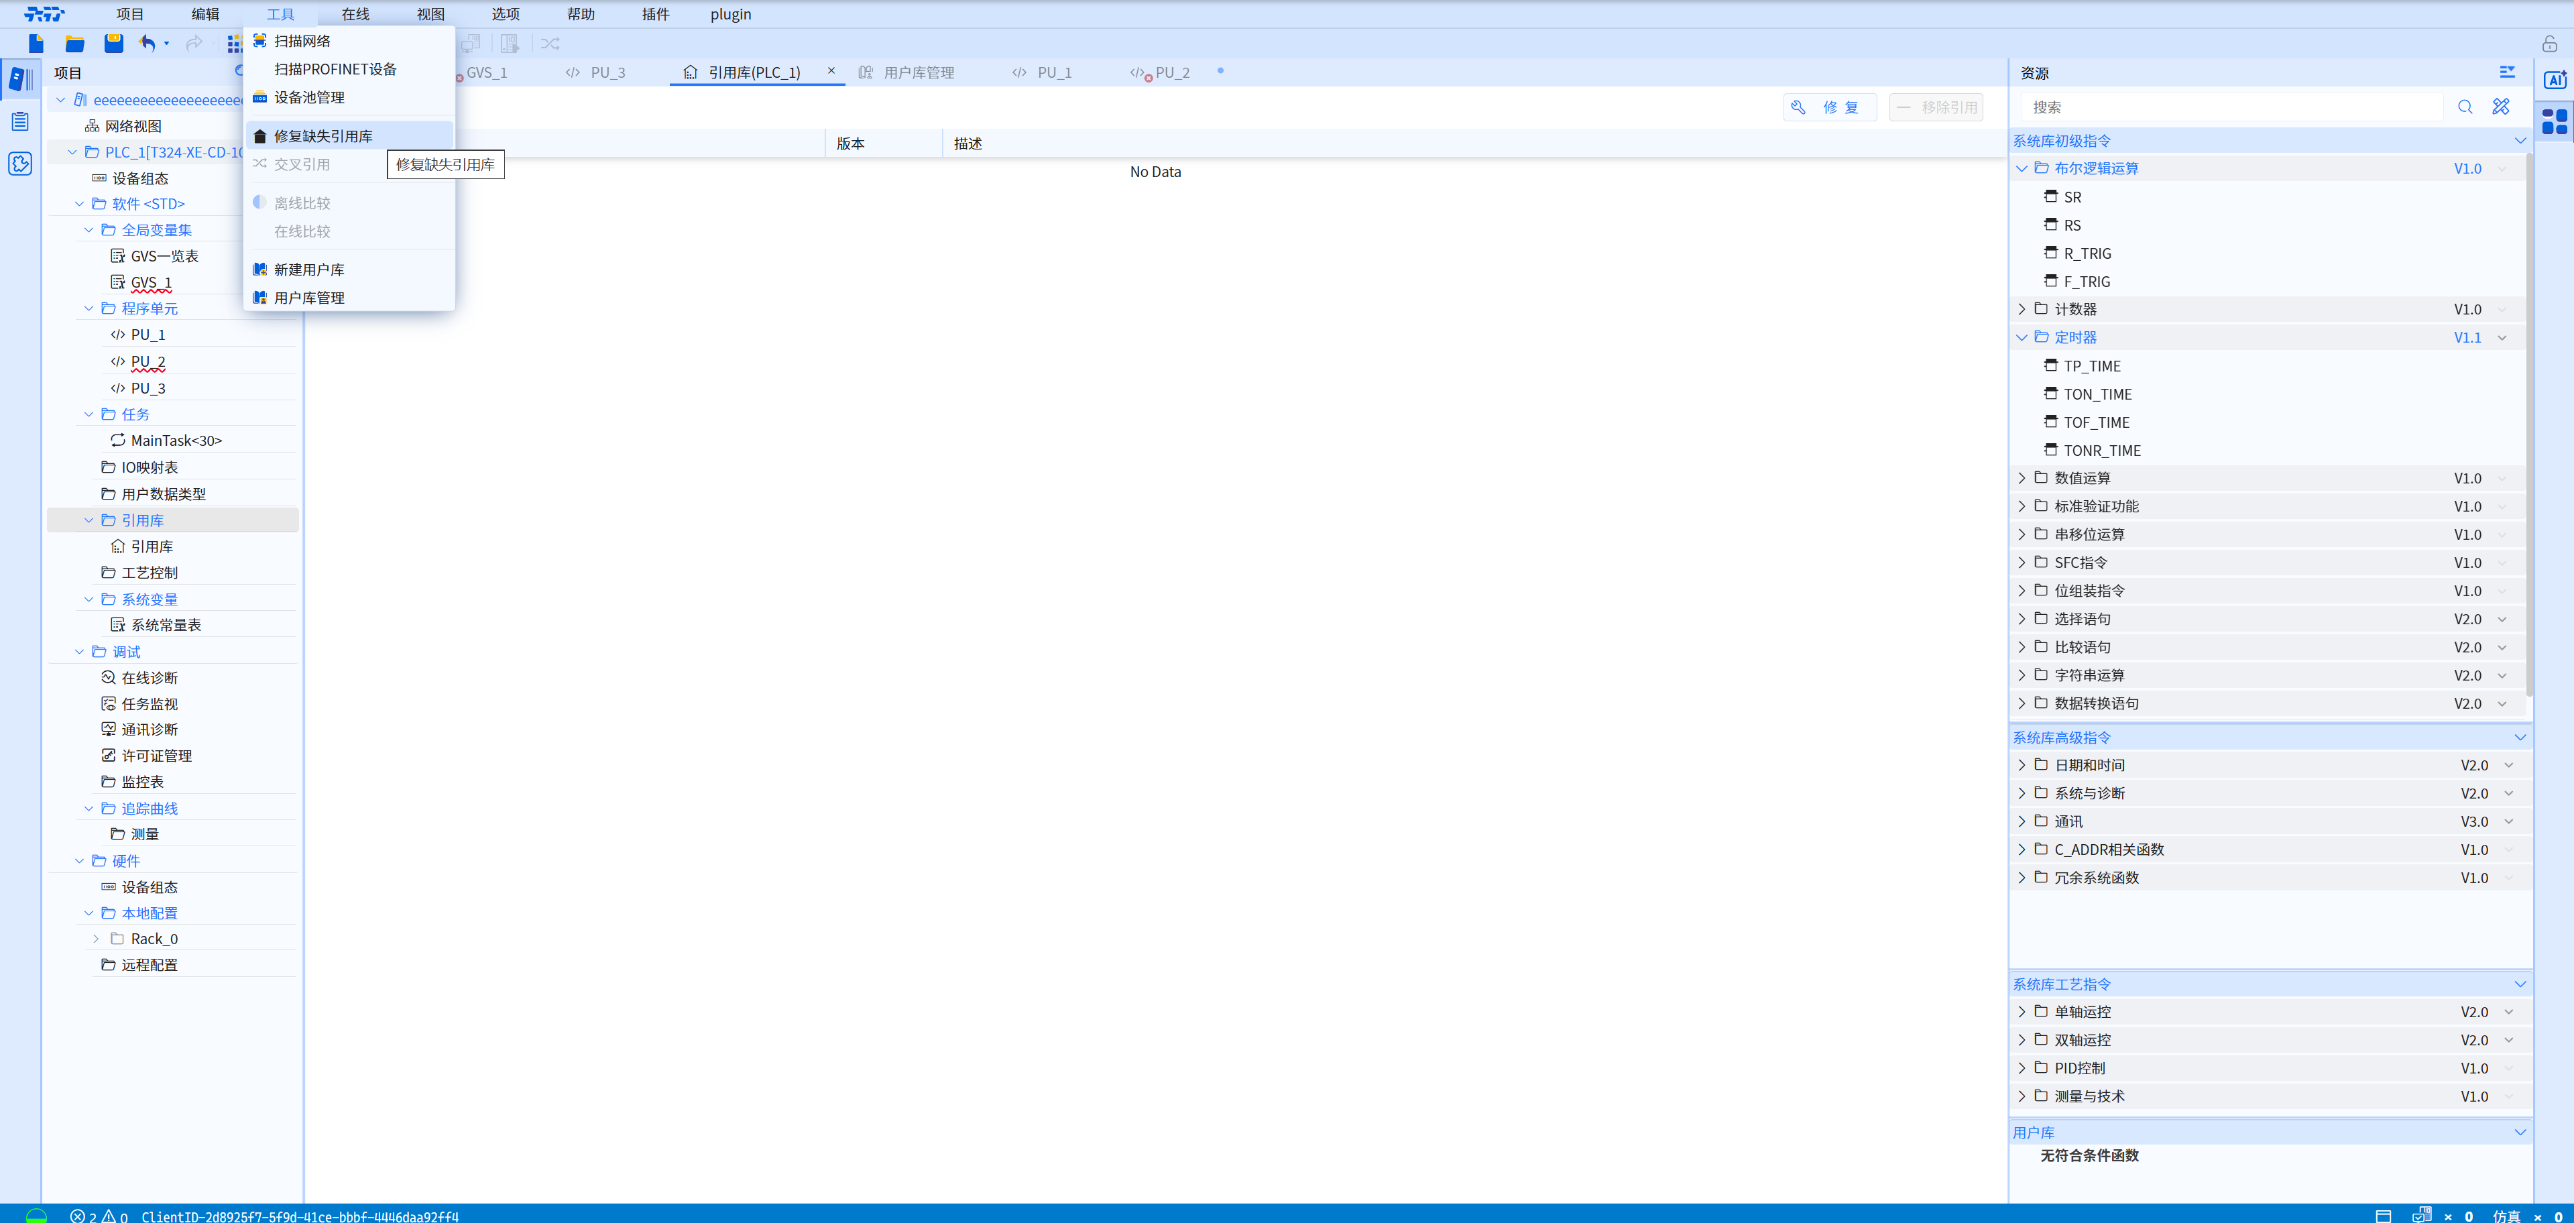Click the AI assistant icon
The height and width of the screenshot is (1223, 2574).
point(2555,80)
